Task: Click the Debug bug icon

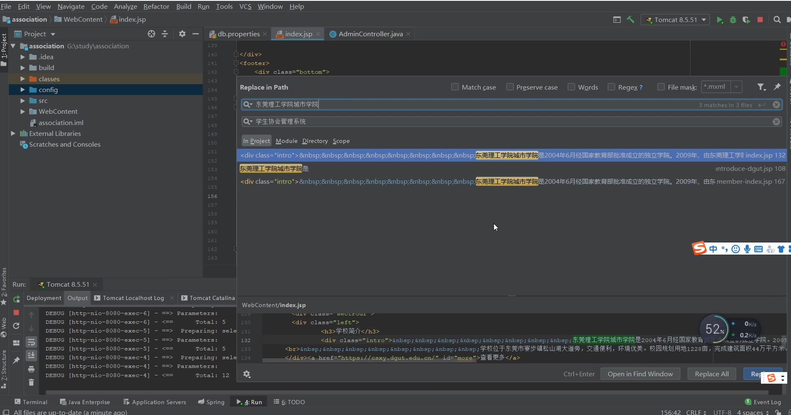Action: pyautogui.click(x=733, y=20)
